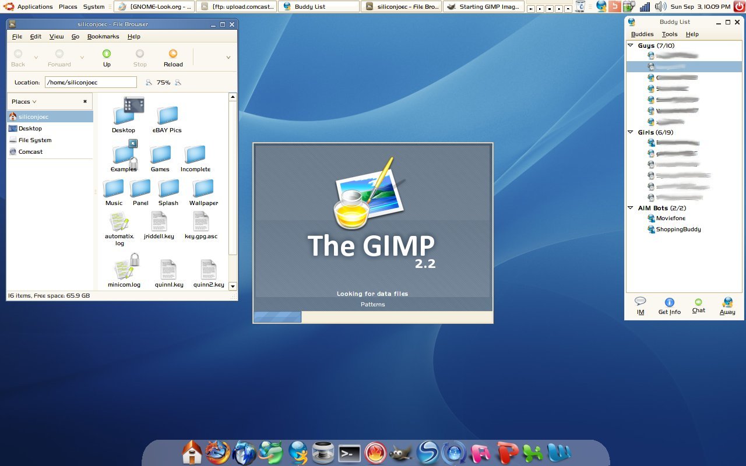Click the volume speaker tray icon

click(x=660, y=7)
